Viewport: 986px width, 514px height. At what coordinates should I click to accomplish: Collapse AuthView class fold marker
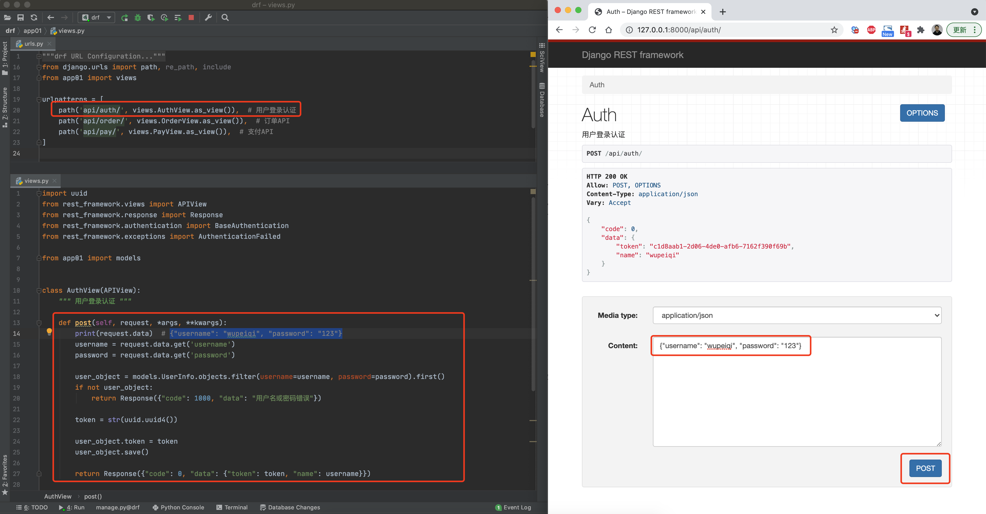click(39, 291)
